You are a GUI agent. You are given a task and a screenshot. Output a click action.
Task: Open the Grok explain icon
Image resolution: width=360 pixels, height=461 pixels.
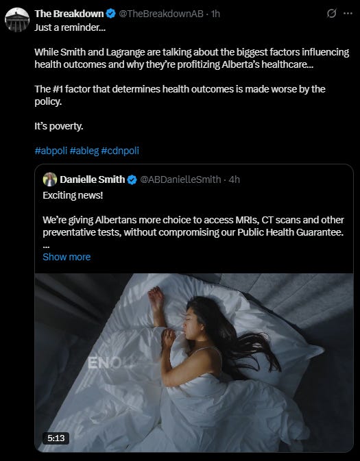point(332,13)
